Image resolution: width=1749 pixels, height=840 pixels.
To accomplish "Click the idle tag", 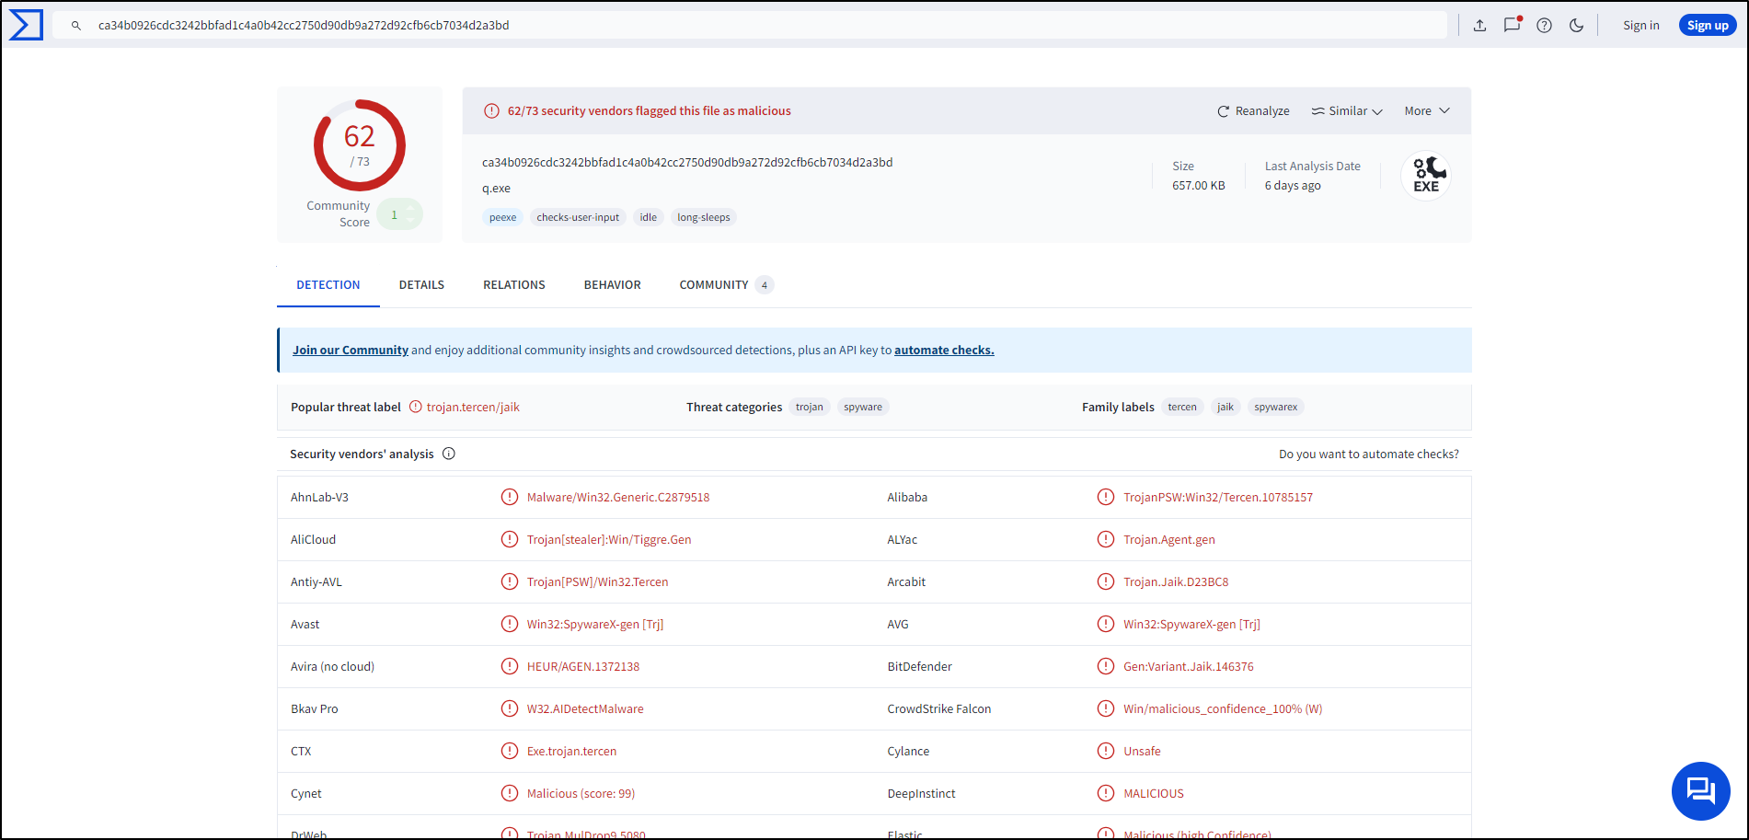I will 649,218.
